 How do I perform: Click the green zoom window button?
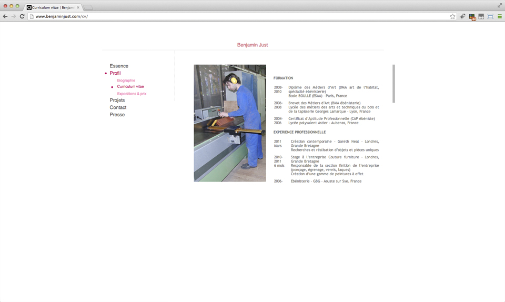18,6
